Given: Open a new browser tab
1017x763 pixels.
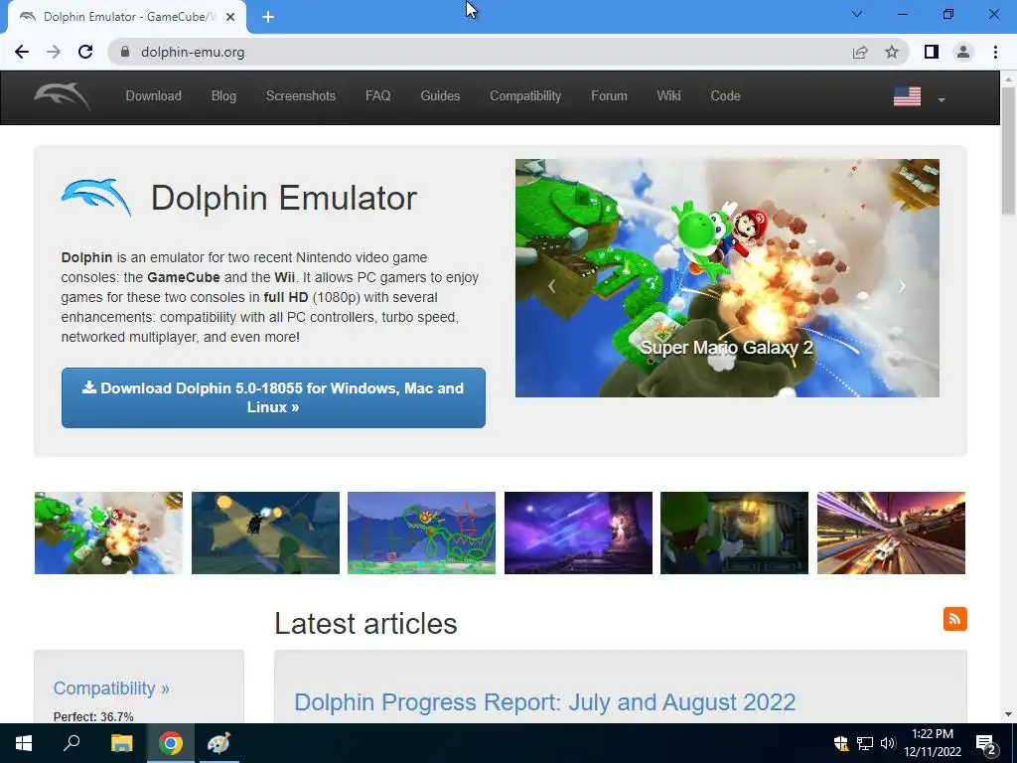Looking at the screenshot, I should tap(268, 17).
